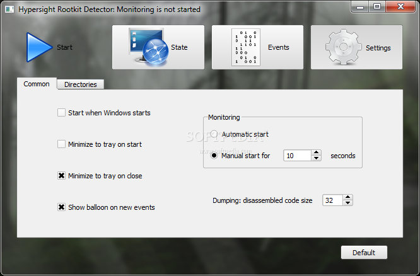This screenshot has height=276, width=420.
Task: Close the Hypersight Rootkit Detector window
Action: tap(400, 7)
